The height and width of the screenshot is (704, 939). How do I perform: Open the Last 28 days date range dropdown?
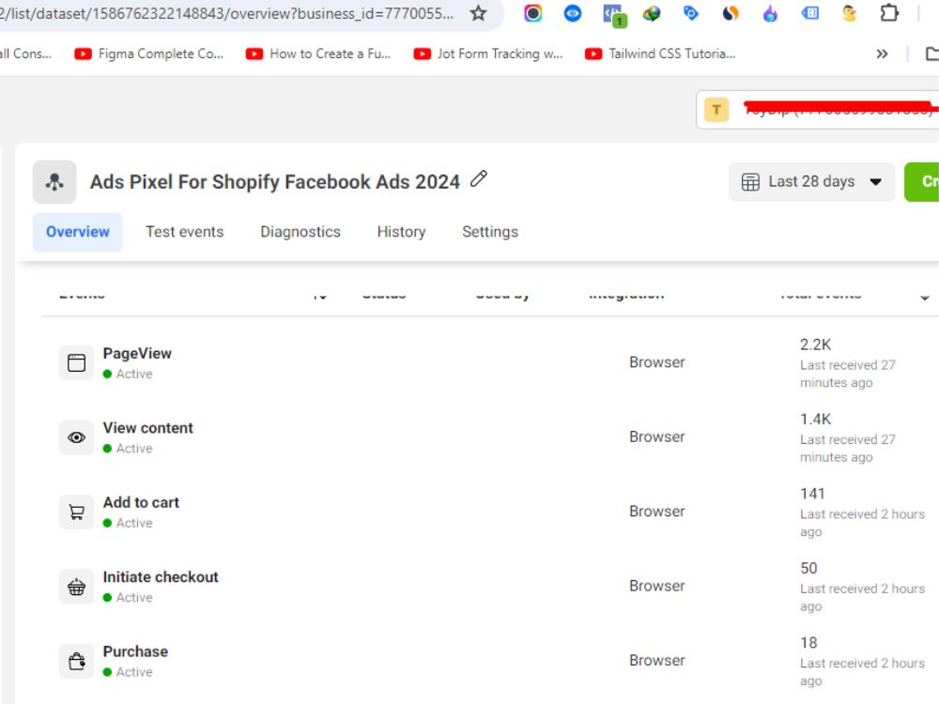point(811,181)
